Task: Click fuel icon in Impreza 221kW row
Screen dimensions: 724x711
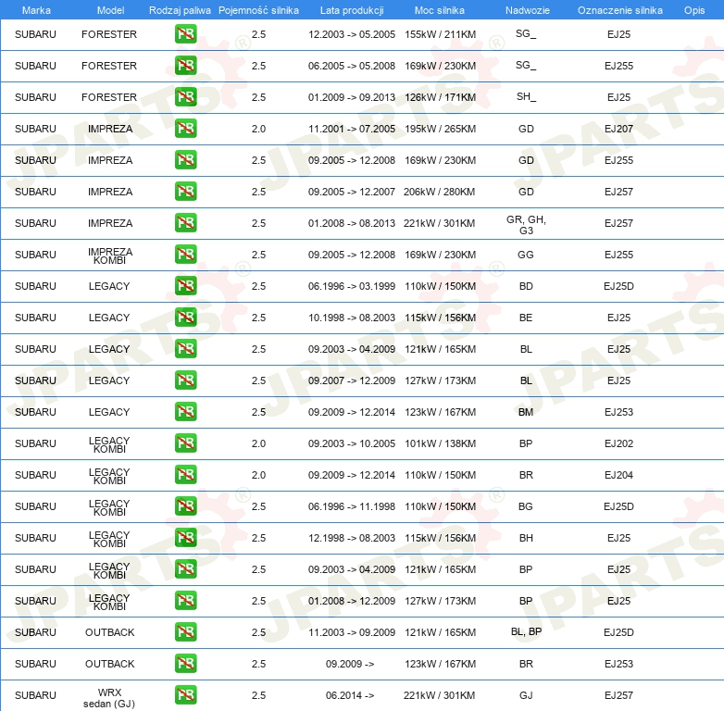Action: click(x=185, y=222)
